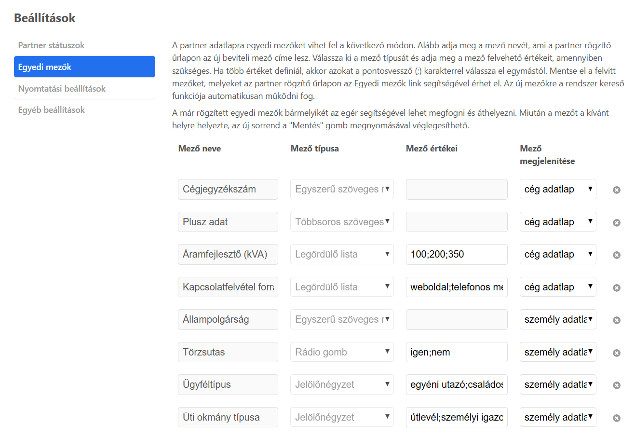
Task: Expand field type dropdown for Áramfejlesztő
Action: click(341, 254)
